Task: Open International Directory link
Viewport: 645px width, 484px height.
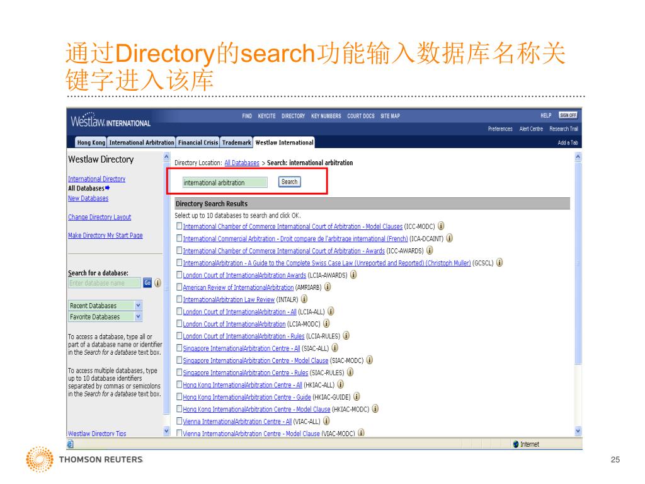Action: point(96,179)
